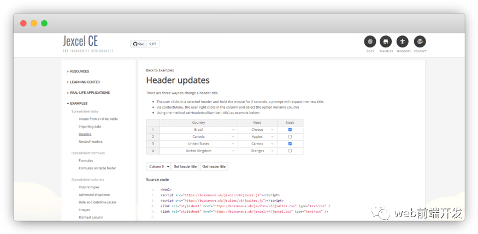Screen dimensions: 478x234
Task: Open Column types sidebar item
Action: pyautogui.click(x=89, y=187)
